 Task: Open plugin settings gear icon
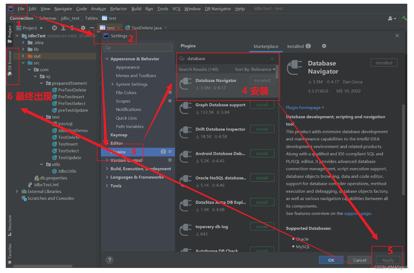point(324,46)
